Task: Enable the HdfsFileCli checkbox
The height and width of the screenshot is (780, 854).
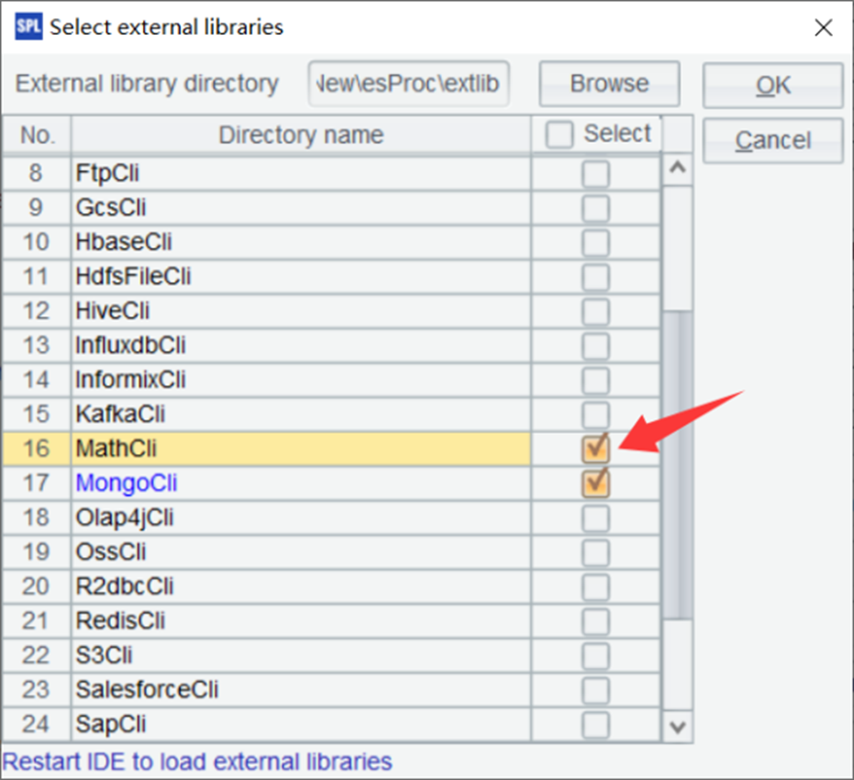Action: pos(595,277)
